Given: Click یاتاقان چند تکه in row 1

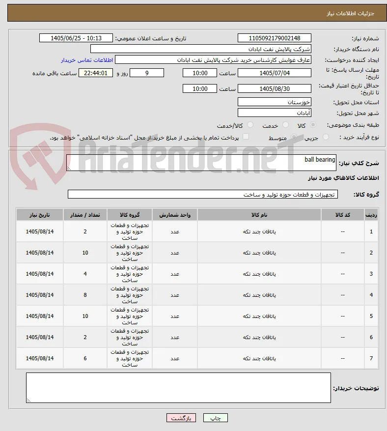Looking at the screenshot, I should pyautogui.click(x=259, y=231).
